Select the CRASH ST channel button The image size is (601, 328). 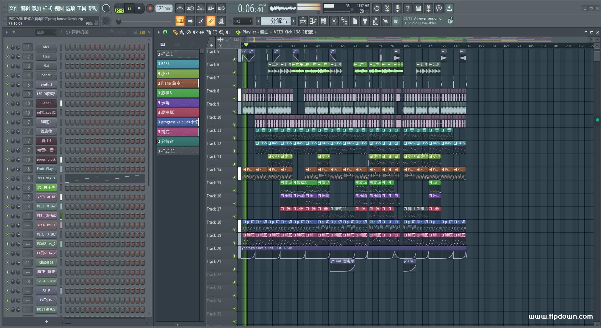(x=46, y=263)
